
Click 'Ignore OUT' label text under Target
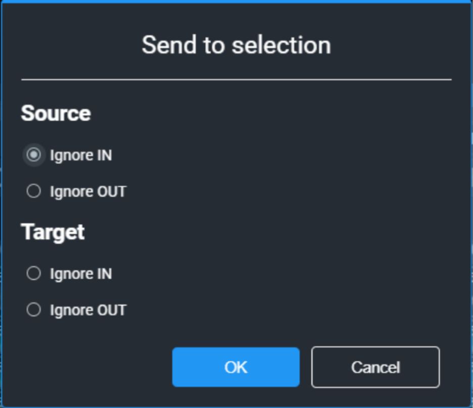pos(88,310)
